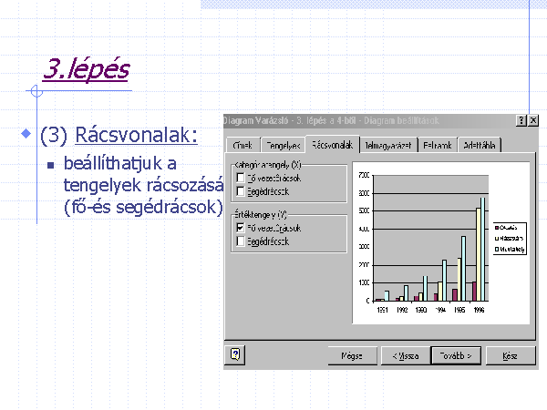Switch to the Címek tab

pos(243,145)
